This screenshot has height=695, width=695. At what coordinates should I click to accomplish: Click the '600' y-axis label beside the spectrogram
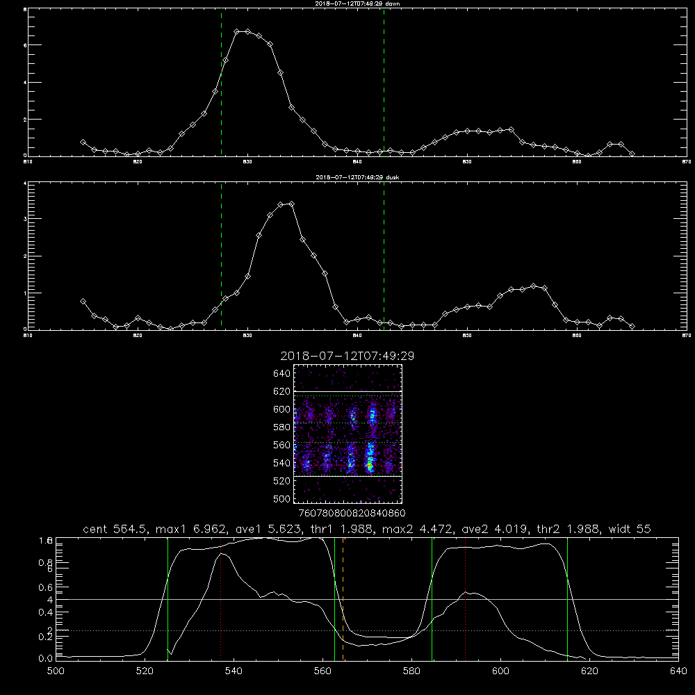coord(281,409)
